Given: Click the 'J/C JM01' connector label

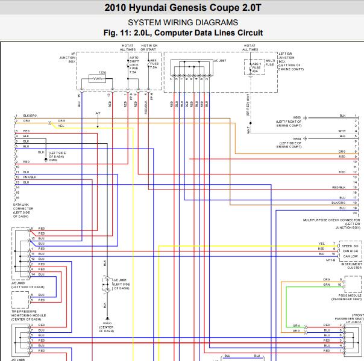Looking at the screenshot, I should coord(119,280).
